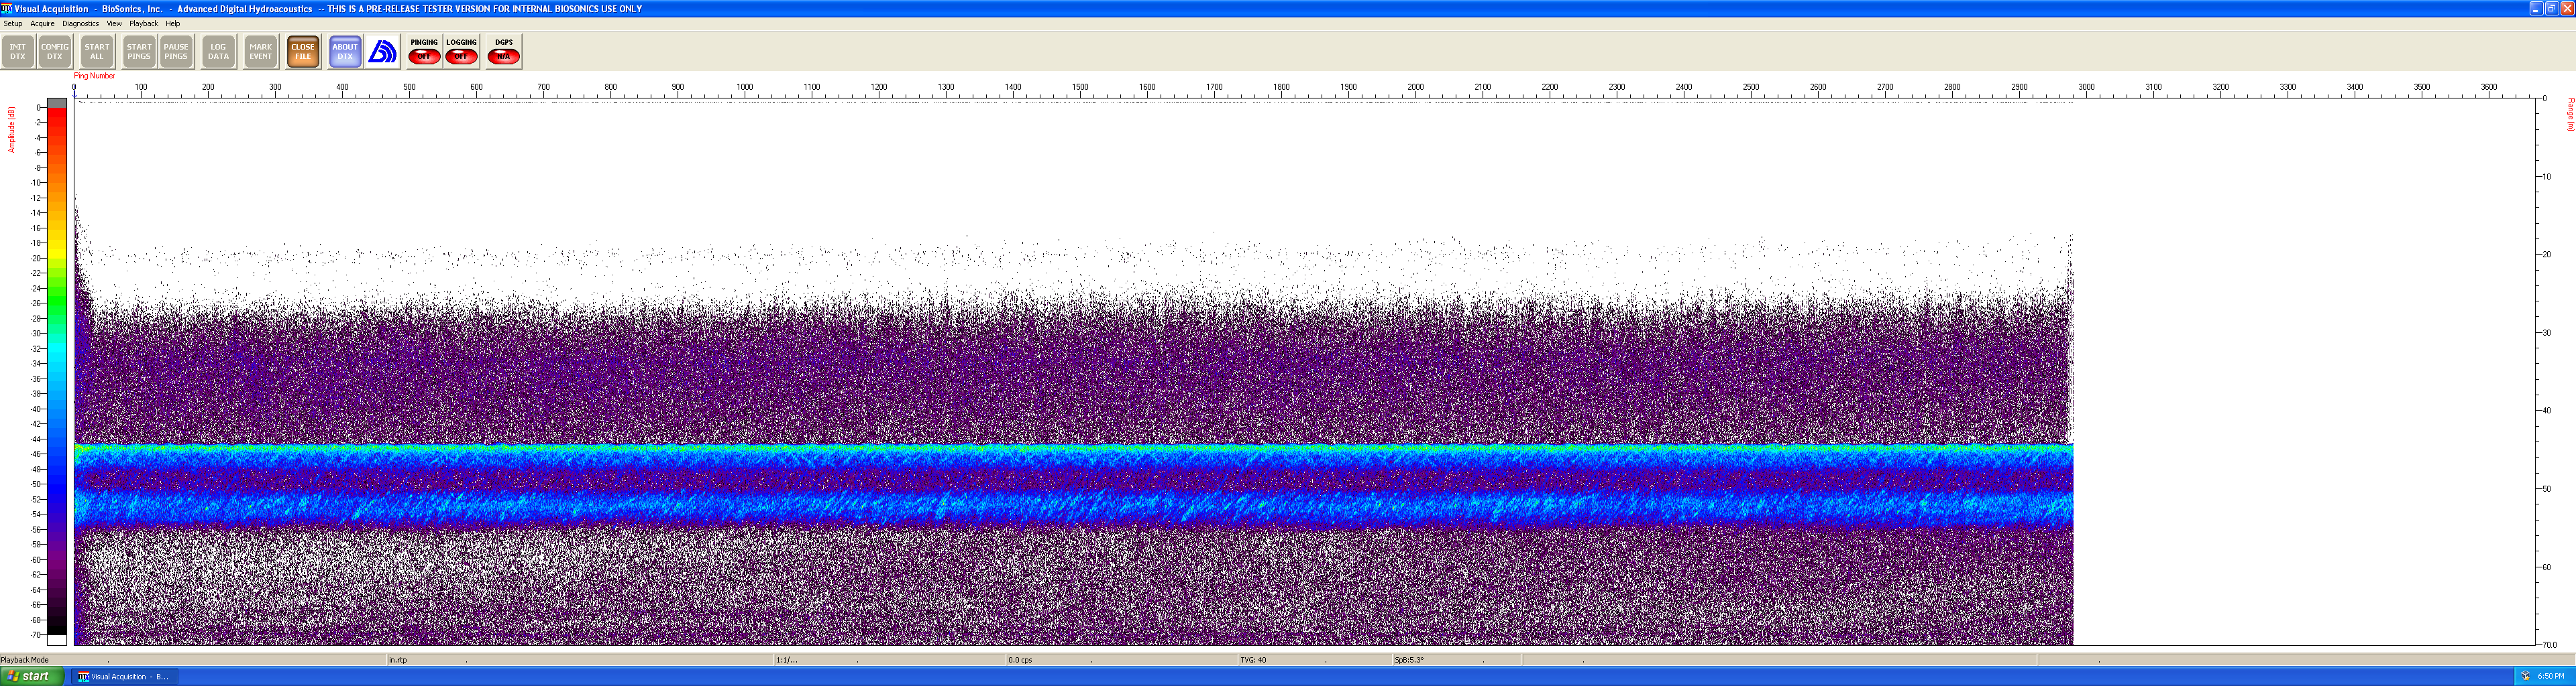Click the blue ABOUT DTX button

click(345, 52)
